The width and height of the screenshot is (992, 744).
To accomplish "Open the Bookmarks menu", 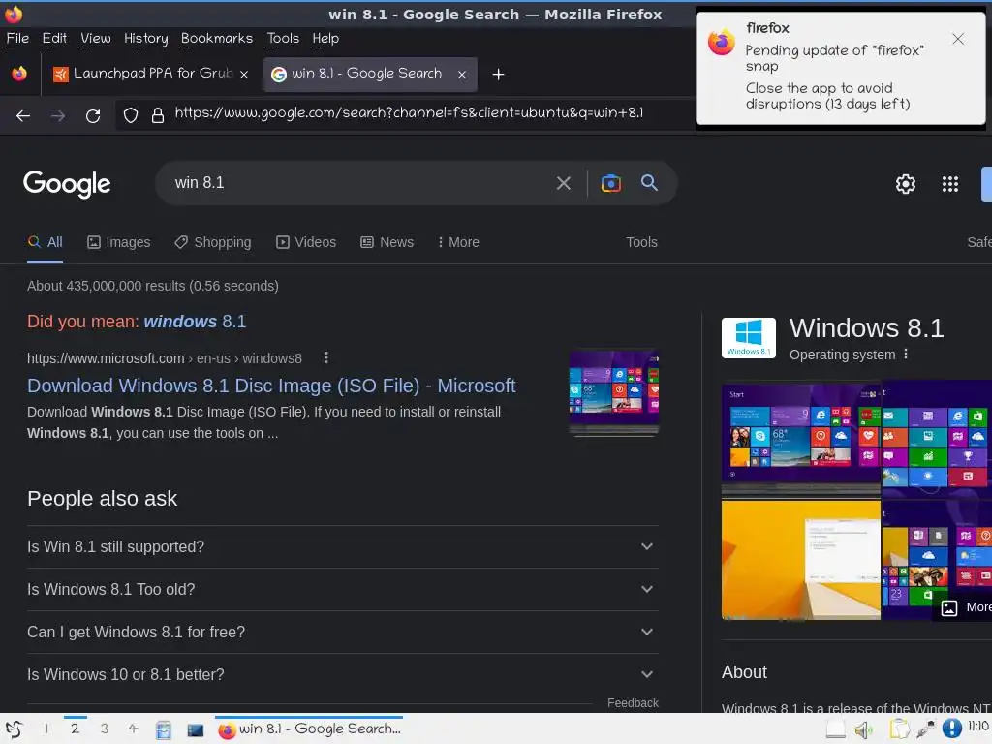I will [x=217, y=39].
